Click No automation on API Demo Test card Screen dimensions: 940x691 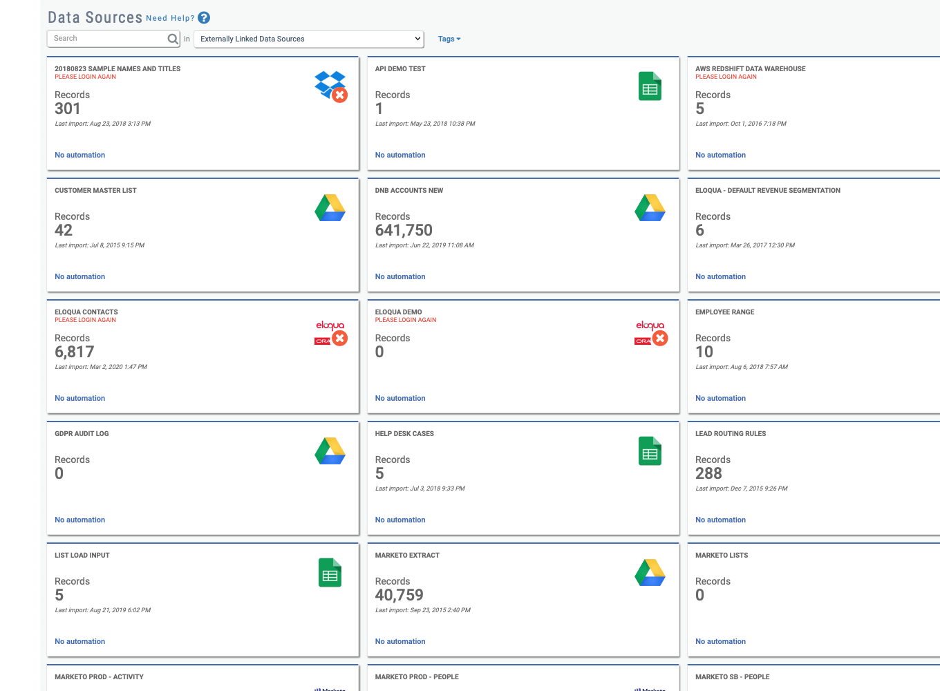click(x=400, y=155)
